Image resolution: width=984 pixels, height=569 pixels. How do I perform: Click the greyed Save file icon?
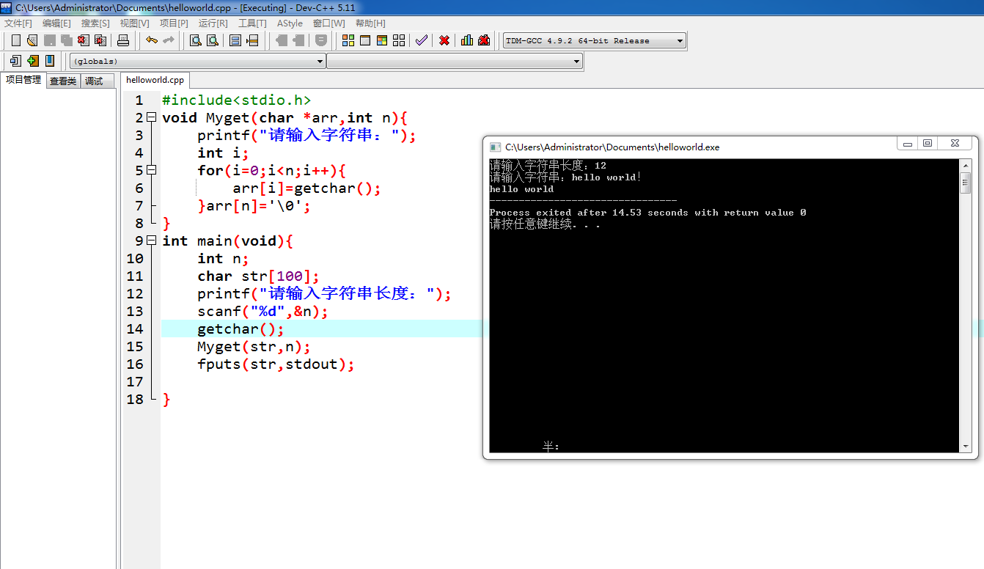[50, 40]
